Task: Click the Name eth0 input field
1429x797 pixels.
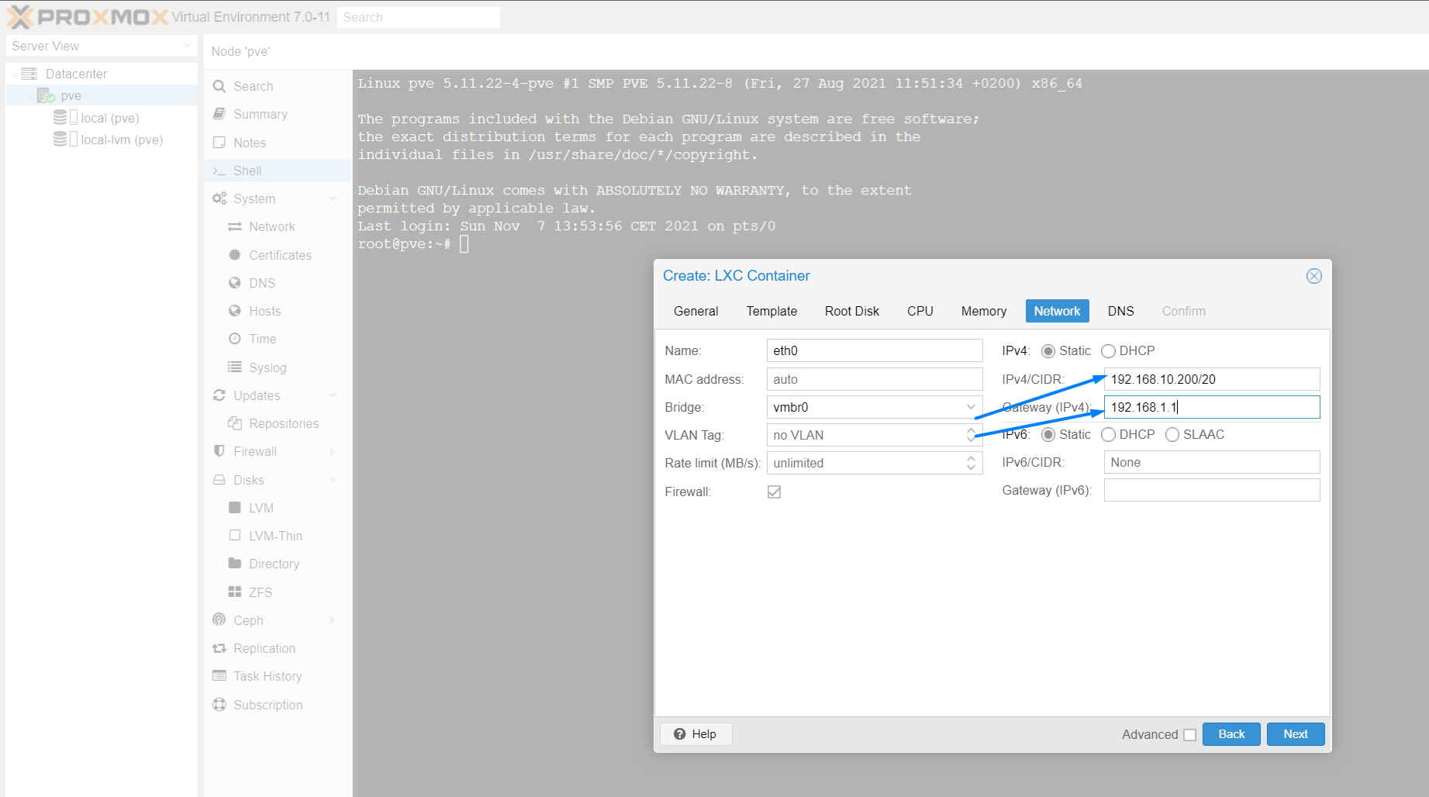Action: coord(874,350)
